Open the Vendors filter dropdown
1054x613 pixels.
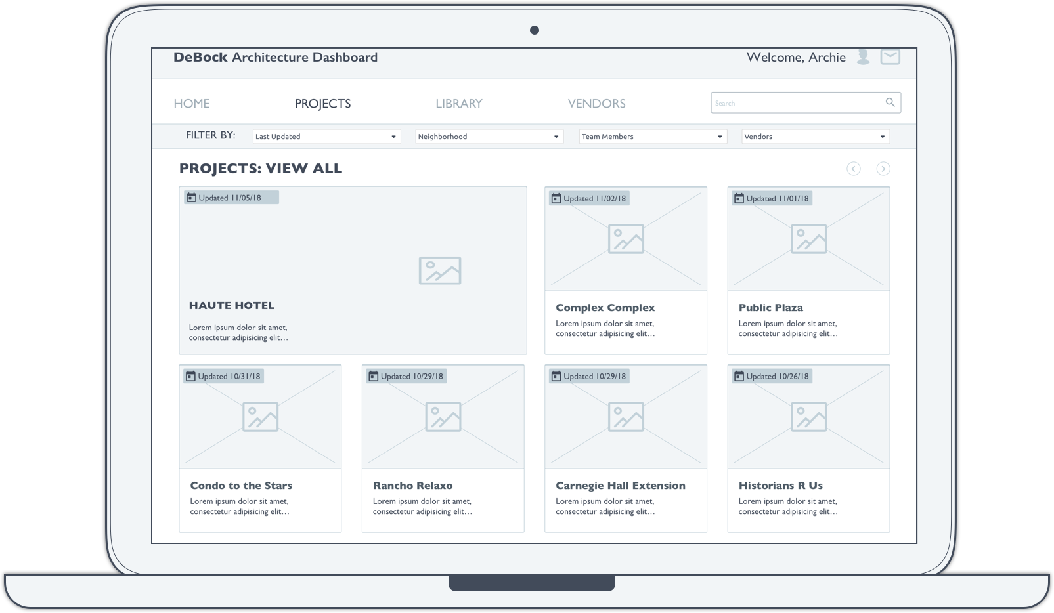coord(816,137)
